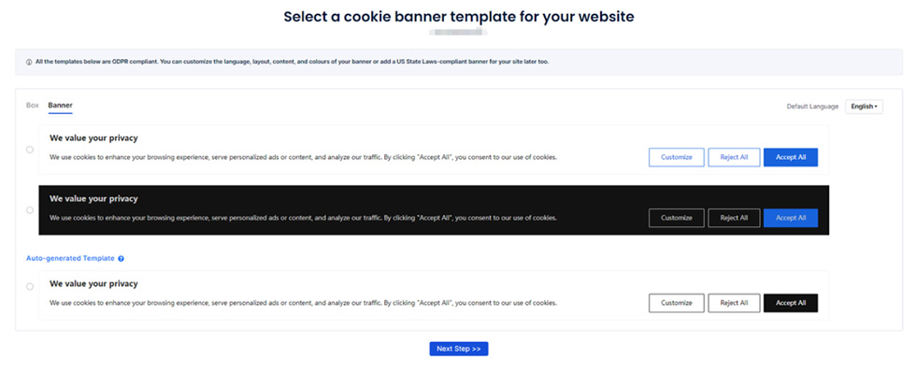Screen dimensions: 916x374
Task: Click Reject All in the auto-generated template
Action: point(734,303)
